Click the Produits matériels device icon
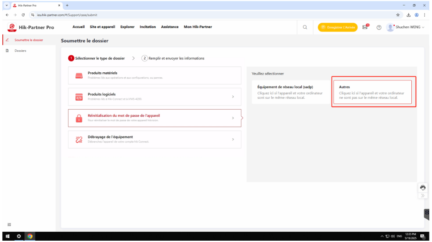This screenshot has height=242, width=432. pyautogui.click(x=79, y=76)
